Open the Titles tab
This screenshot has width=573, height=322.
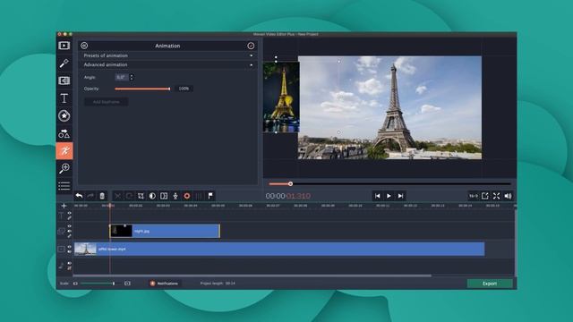pyautogui.click(x=64, y=98)
